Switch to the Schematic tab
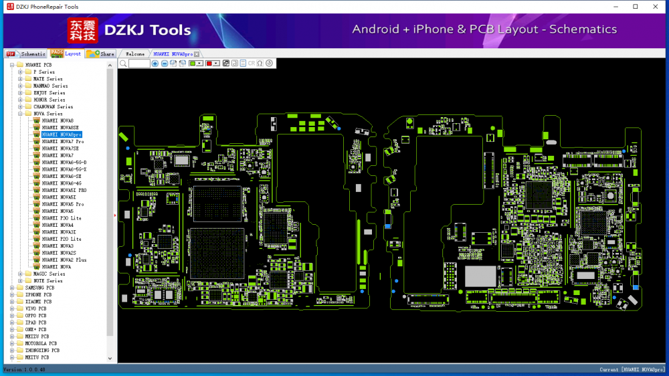The height and width of the screenshot is (376, 669). [26, 54]
